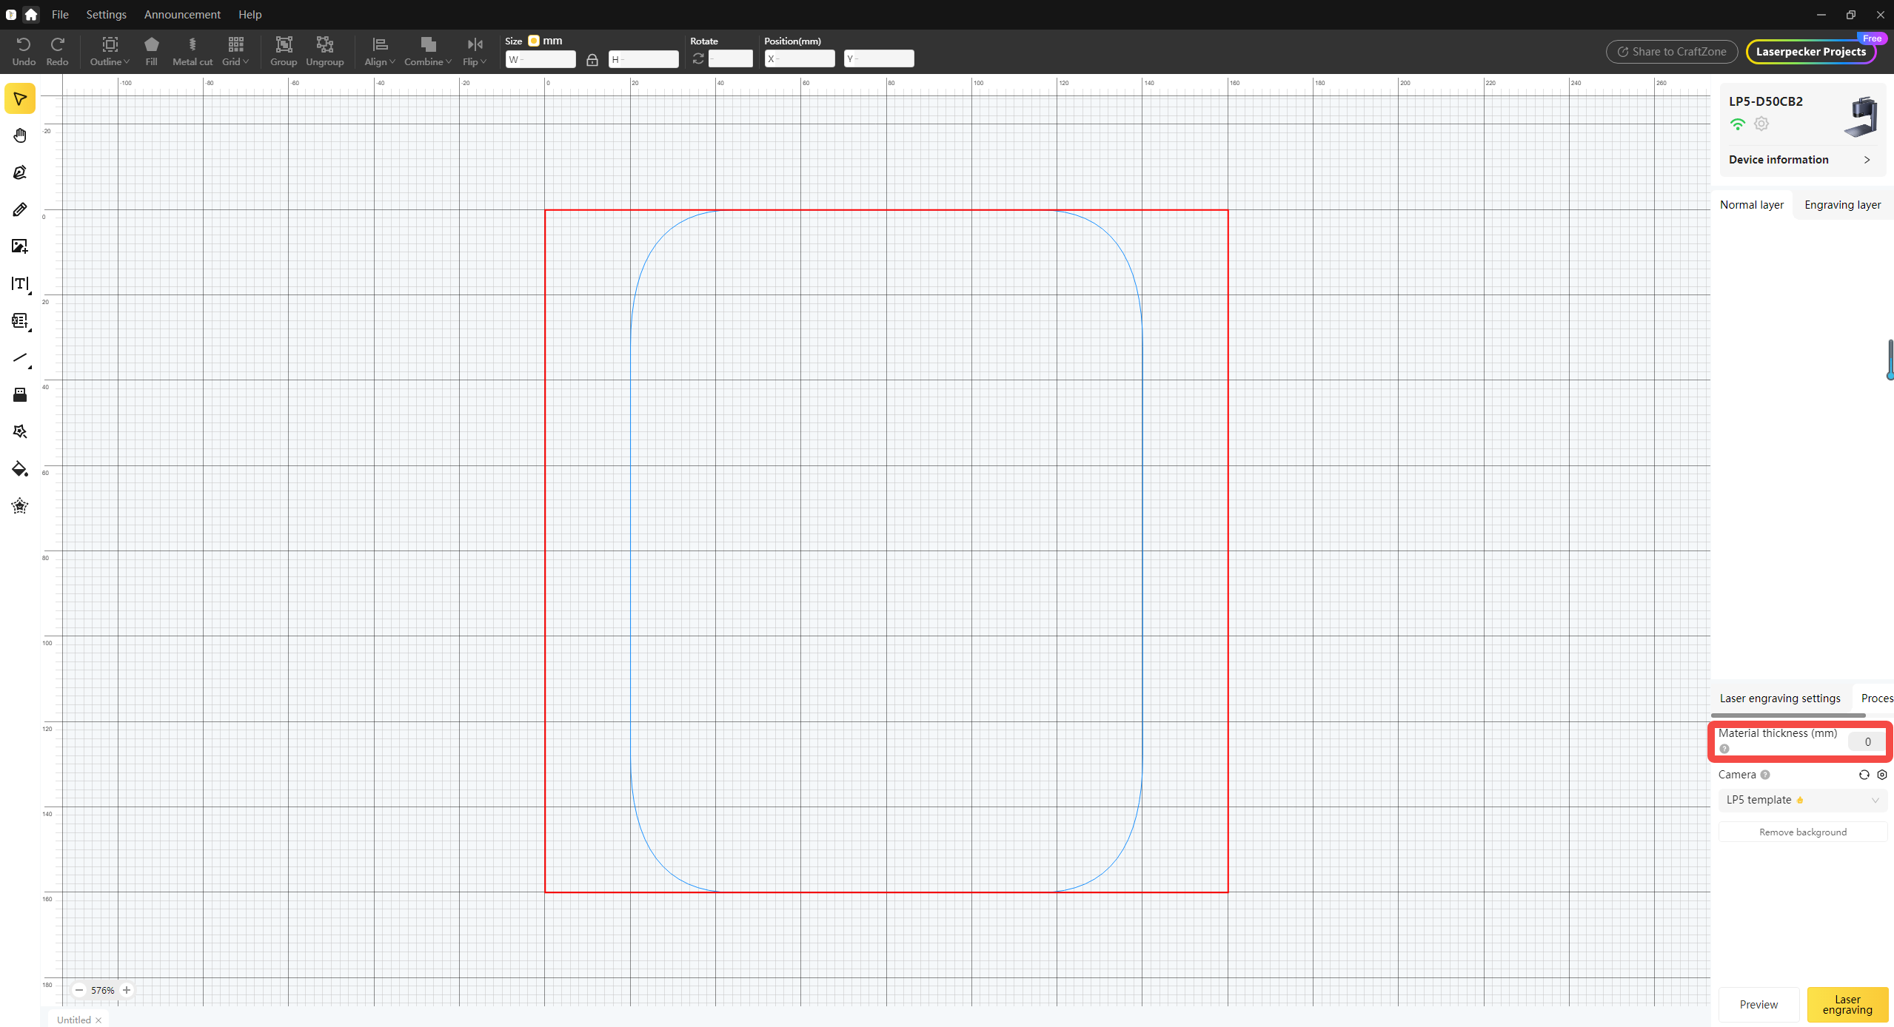This screenshot has width=1894, height=1027.
Task: Open the Settings menu
Action: (106, 14)
